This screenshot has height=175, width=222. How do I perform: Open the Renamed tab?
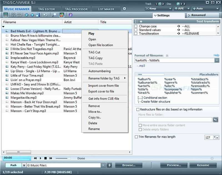pyautogui.click(x=203, y=15)
